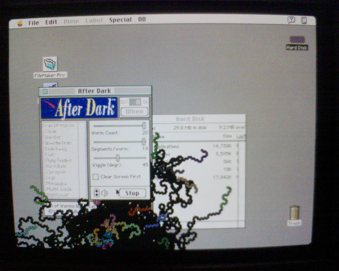Click the Wiggle degrees slider handle
This screenshot has height=271, width=339.
click(118, 158)
